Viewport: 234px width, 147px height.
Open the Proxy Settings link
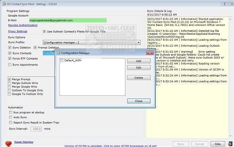click(x=18, y=31)
